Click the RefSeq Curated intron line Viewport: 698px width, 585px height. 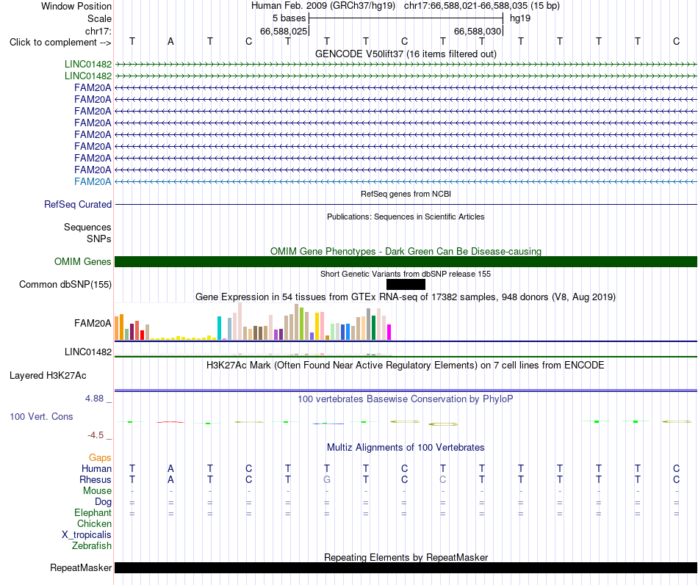(x=406, y=204)
